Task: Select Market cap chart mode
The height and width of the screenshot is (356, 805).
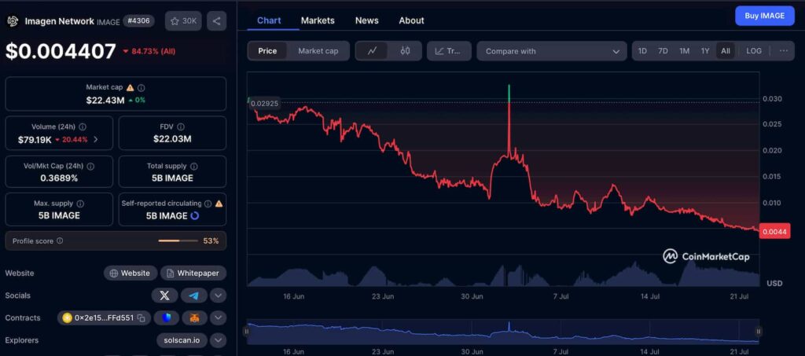Action: [318, 51]
